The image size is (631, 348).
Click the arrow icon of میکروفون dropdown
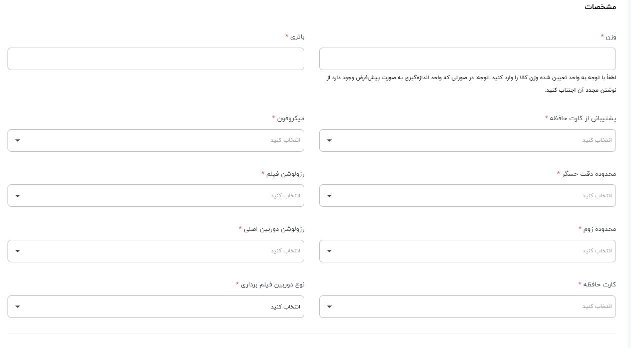(x=18, y=140)
